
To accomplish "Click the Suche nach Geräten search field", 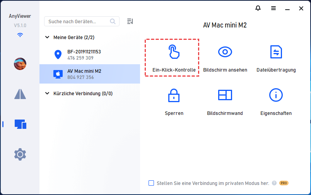I will point(77,21).
